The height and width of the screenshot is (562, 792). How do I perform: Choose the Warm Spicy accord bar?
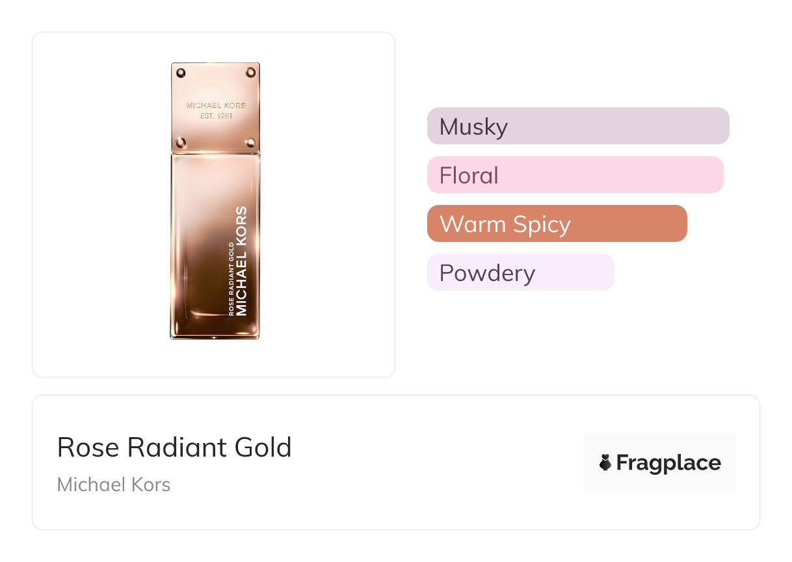coord(557,224)
